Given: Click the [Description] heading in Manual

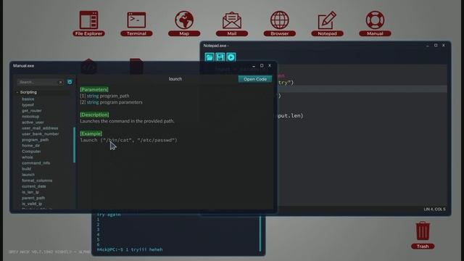Looking at the screenshot, I should click(x=94, y=115).
